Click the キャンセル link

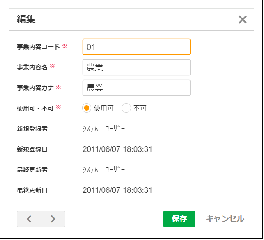[225, 219]
